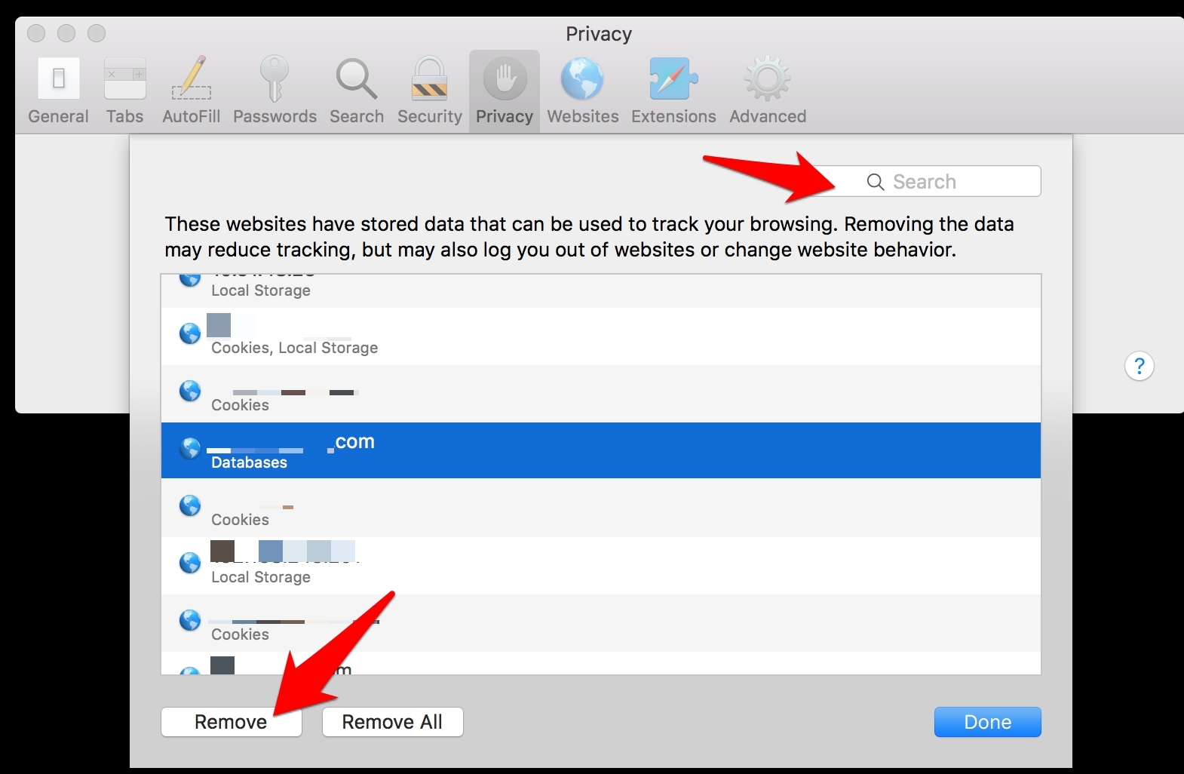1184x774 pixels.
Task: Click the globe icon beside Cookies, Local Storage
Action: (190, 334)
